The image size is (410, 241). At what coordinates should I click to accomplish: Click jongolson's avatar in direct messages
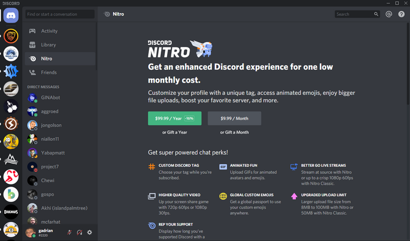tap(32, 125)
